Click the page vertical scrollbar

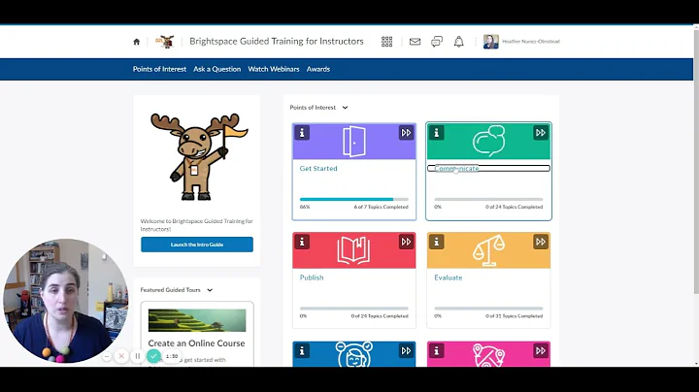tap(696, 160)
